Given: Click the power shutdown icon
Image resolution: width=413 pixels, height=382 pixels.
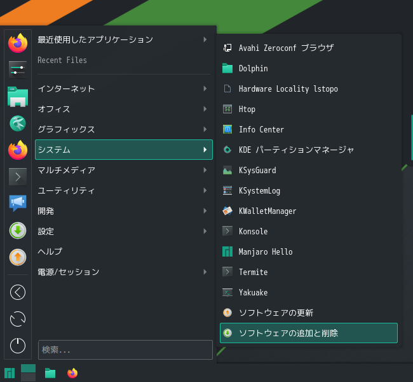Looking at the screenshot, I should click(18, 346).
